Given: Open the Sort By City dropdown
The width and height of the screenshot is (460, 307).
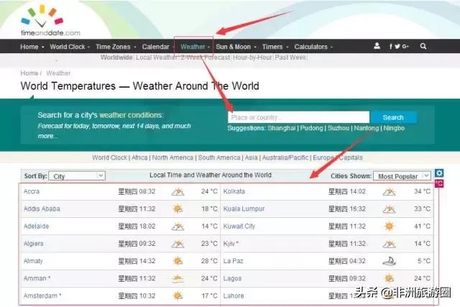Looking at the screenshot, I should pos(77,176).
